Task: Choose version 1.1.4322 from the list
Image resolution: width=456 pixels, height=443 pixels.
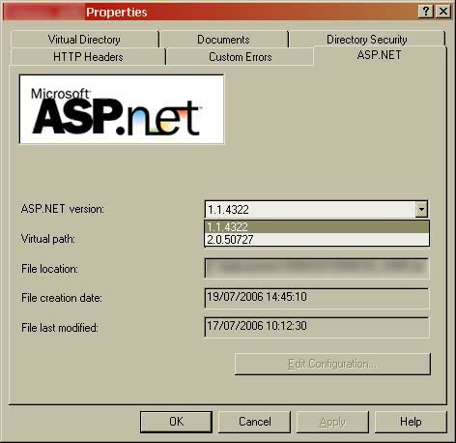Action: pyautogui.click(x=317, y=227)
